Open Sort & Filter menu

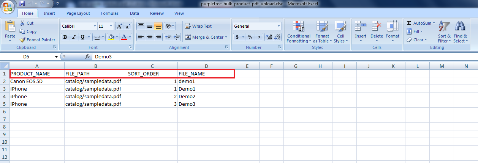(x=444, y=32)
